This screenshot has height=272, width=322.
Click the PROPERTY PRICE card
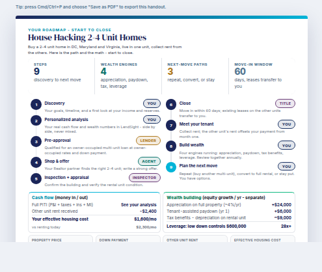point(60,239)
